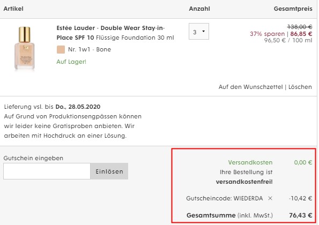Click the Gesamtpreis column header
The image size is (319, 225).
coord(293,9)
